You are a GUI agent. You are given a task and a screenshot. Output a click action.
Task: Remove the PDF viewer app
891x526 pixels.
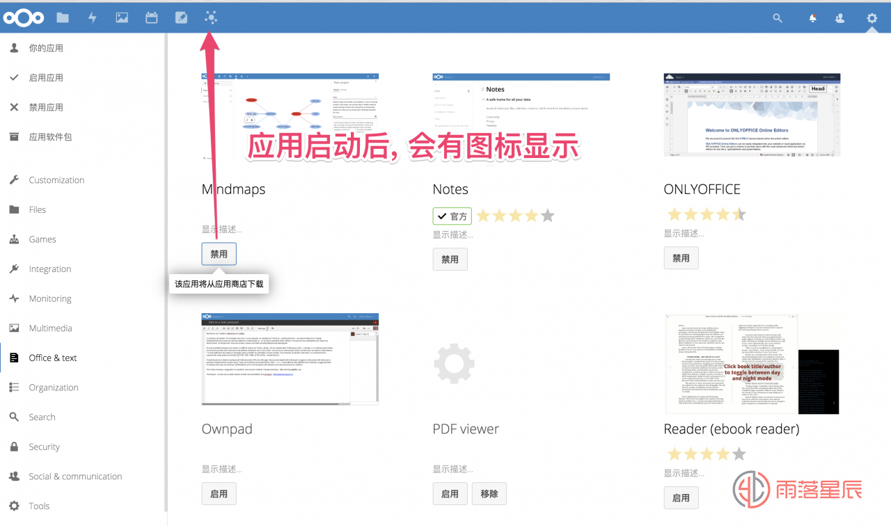coord(489,493)
